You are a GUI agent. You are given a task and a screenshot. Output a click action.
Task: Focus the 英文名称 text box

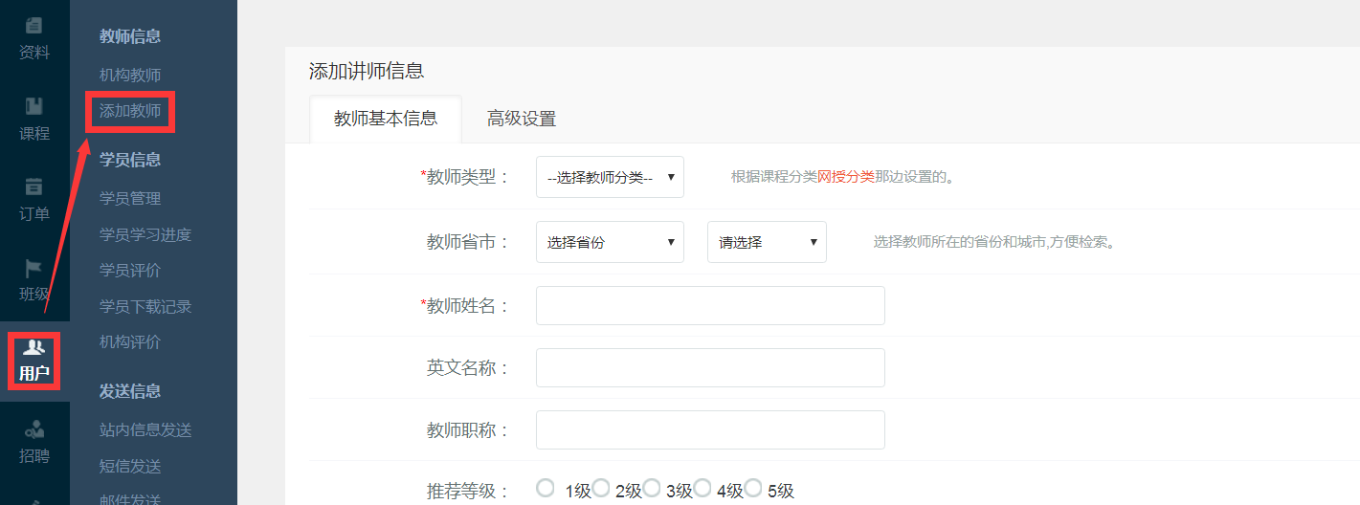(x=710, y=368)
